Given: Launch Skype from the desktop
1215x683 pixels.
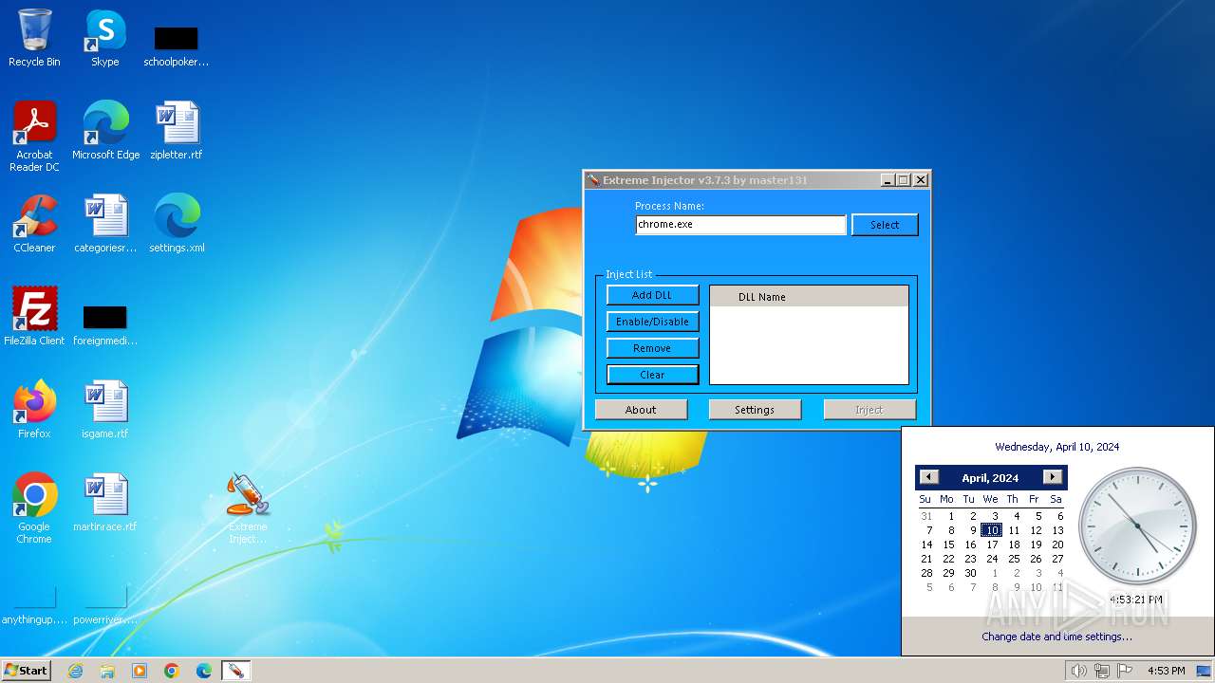Looking at the screenshot, I should (104, 38).
